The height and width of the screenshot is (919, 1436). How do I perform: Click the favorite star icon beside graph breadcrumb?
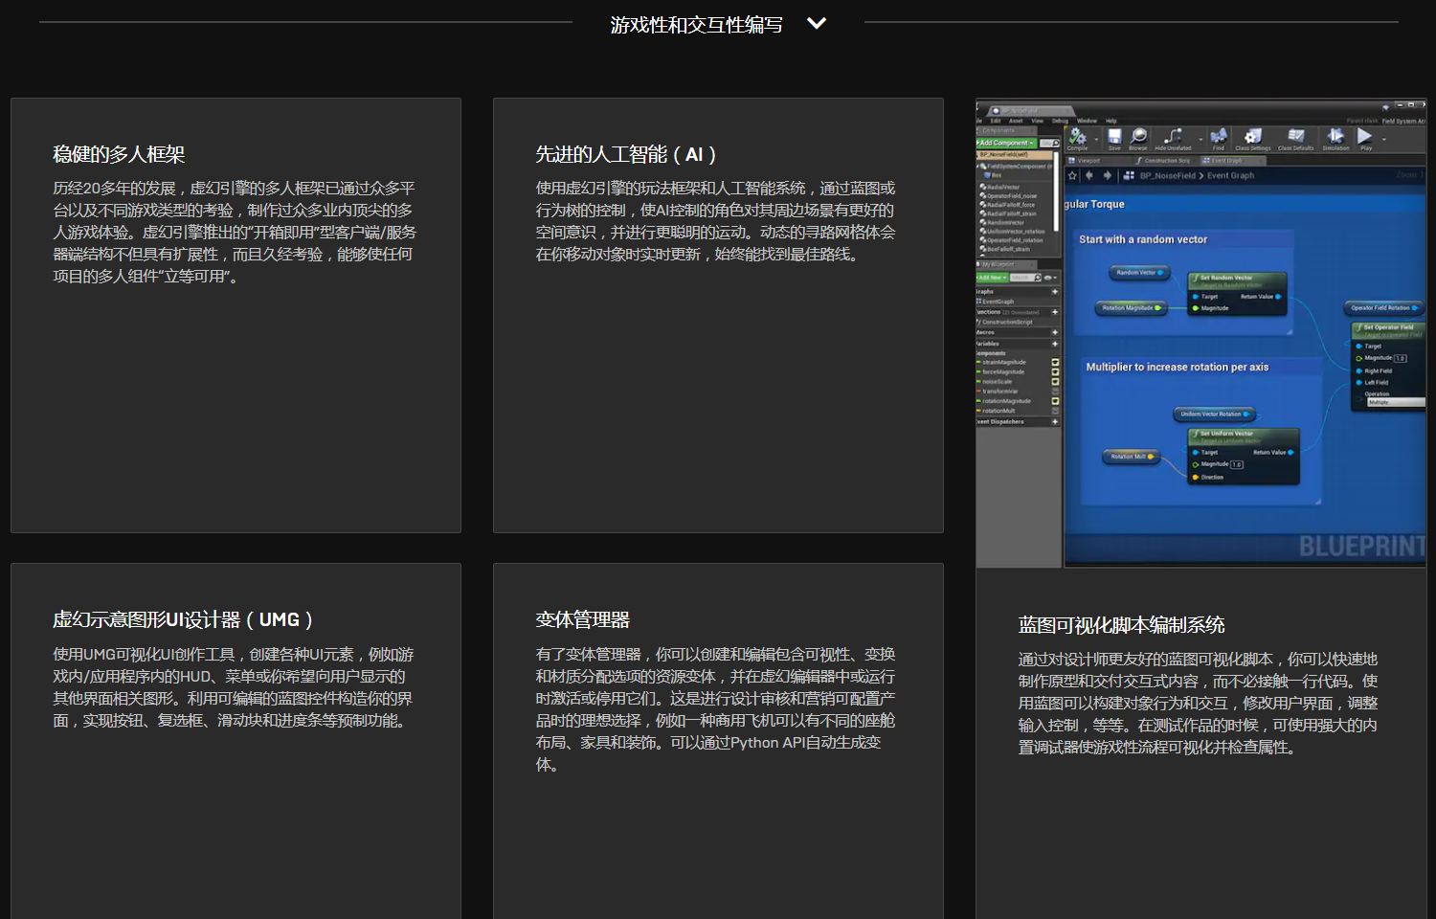click(x=1072, y=175)
